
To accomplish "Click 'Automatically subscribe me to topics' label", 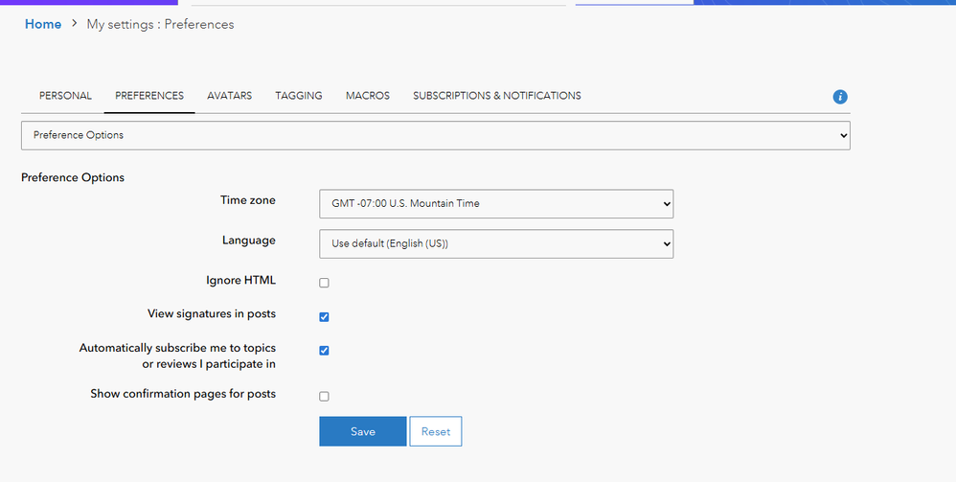I will [x=177, y=356].
